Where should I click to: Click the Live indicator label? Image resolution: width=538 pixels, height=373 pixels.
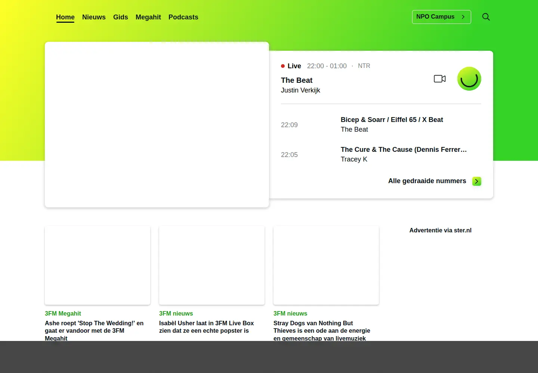coord(291,66)
